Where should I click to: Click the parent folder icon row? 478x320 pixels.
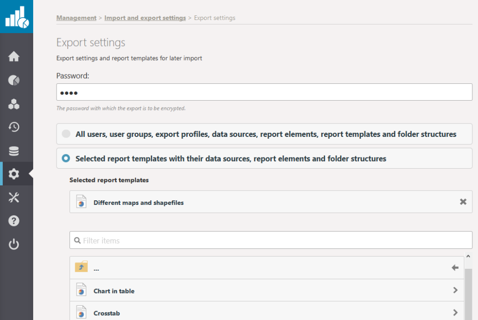tap(81, 267)
